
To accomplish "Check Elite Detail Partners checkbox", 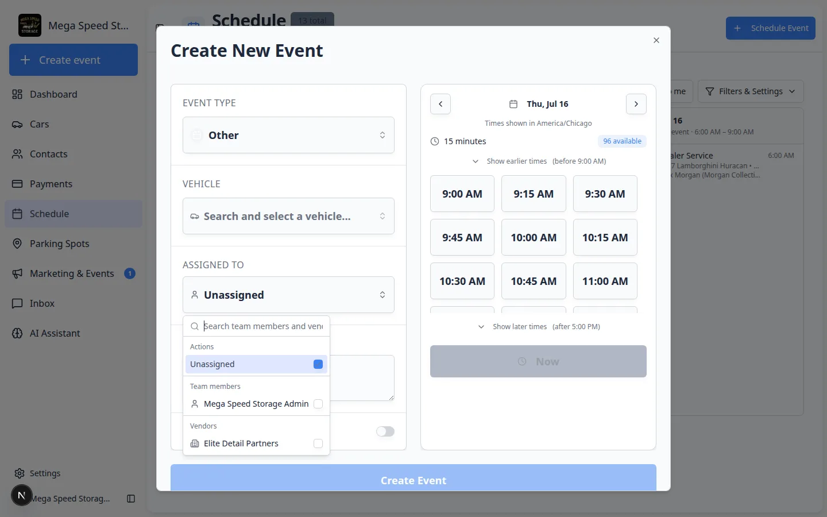I will [x=318, y=443].
